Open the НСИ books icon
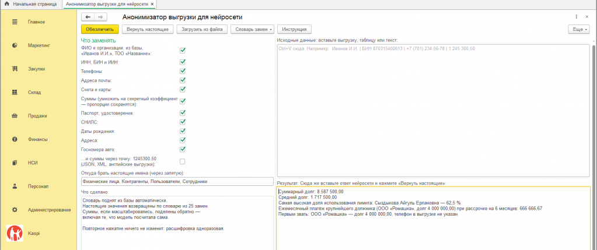Screen dimensions: 597x250 [x=15, y=163]
